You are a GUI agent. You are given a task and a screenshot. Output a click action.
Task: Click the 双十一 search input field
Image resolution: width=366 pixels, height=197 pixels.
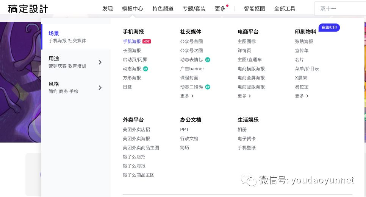click(340, 9)
